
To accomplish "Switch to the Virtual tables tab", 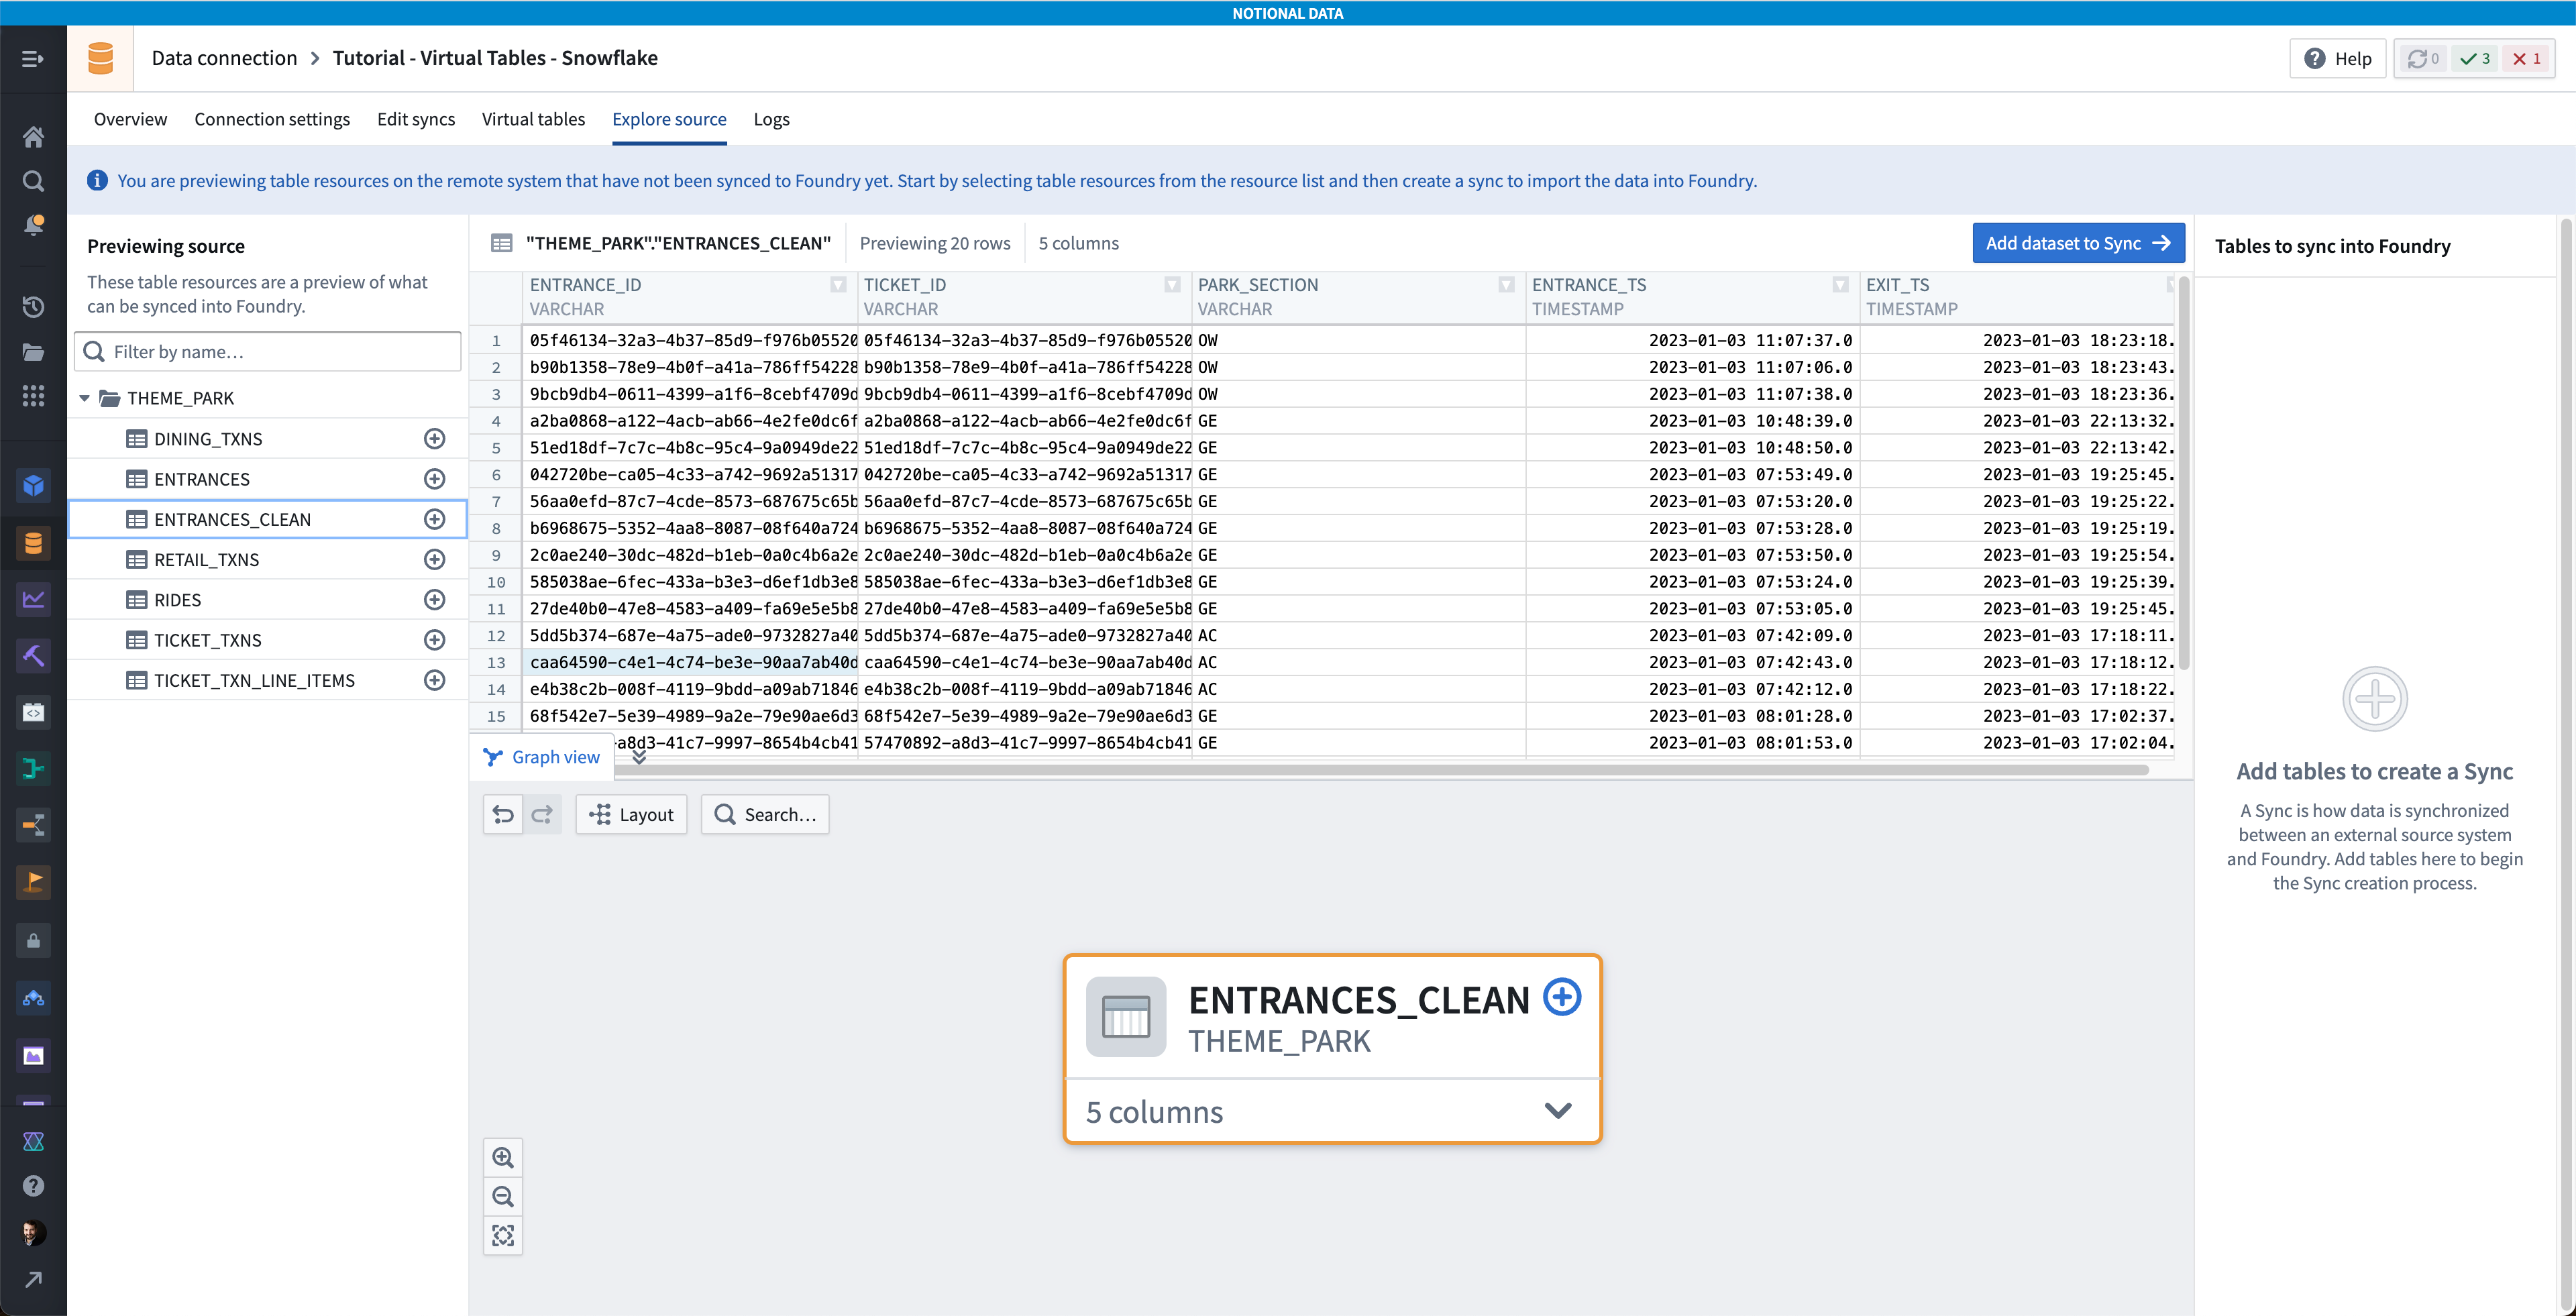I will (x=533, y=119).
